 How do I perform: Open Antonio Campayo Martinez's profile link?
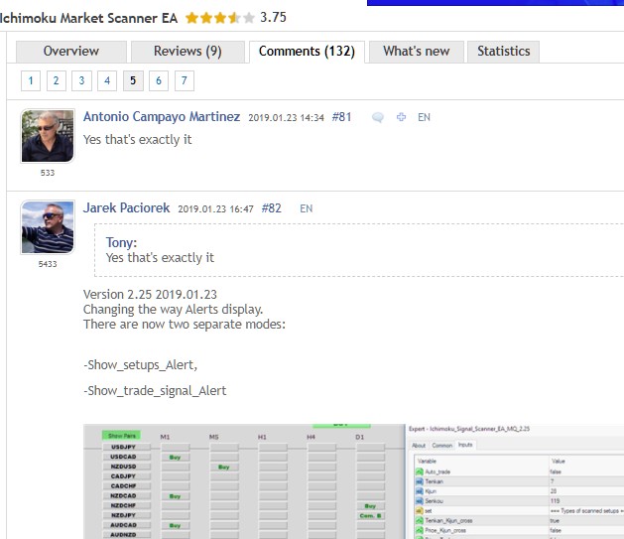tap(162, 117)
